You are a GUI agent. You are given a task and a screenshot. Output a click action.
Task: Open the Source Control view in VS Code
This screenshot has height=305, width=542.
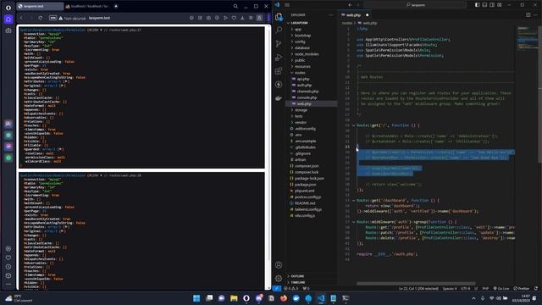[x=279, y=43]
